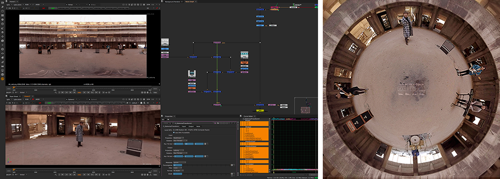Open the Views nodes (eye icon) menu
This screenshot has width=500, height=179.
tap(3, 54)
